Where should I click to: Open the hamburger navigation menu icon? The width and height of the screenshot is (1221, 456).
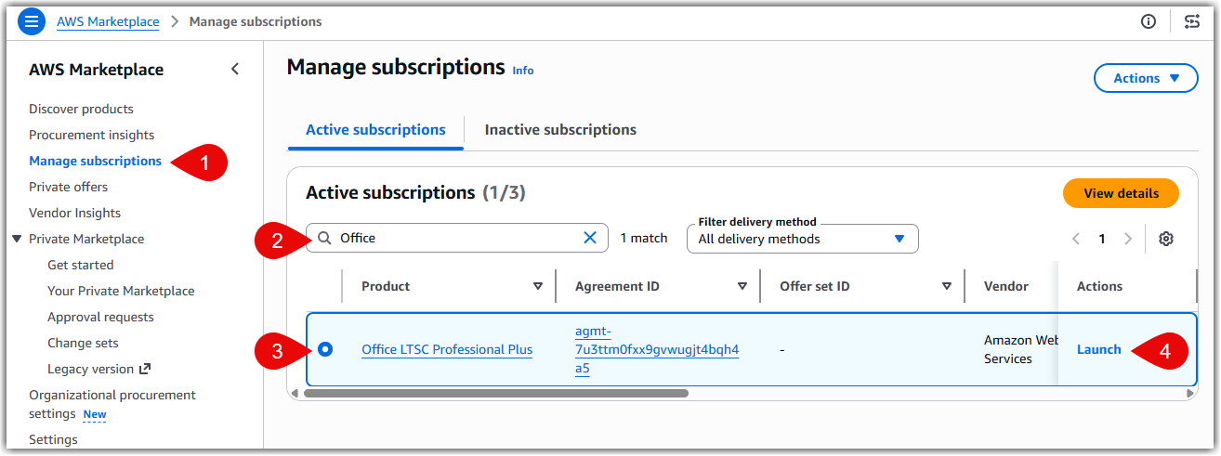(x=32, y=21)
